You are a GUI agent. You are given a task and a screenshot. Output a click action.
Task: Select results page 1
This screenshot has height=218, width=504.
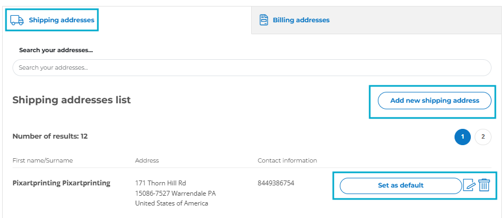click(x=463, y=136)
